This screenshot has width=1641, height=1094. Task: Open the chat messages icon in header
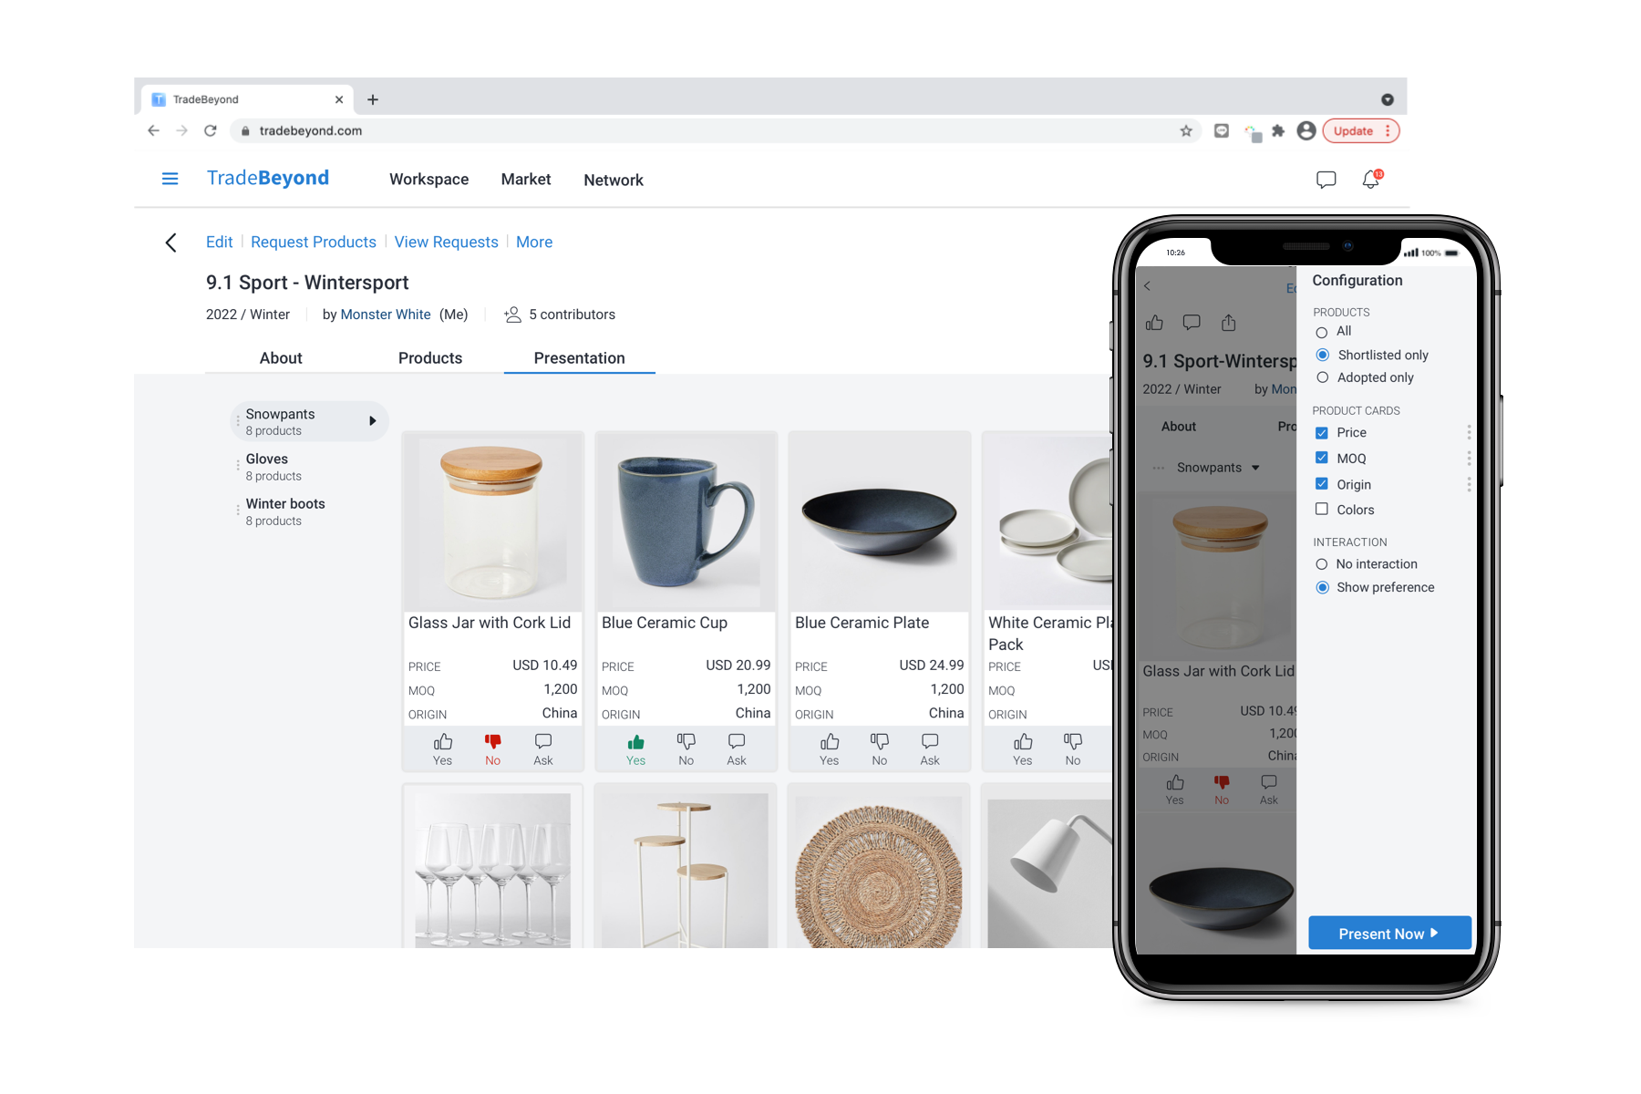[1326, 180]
